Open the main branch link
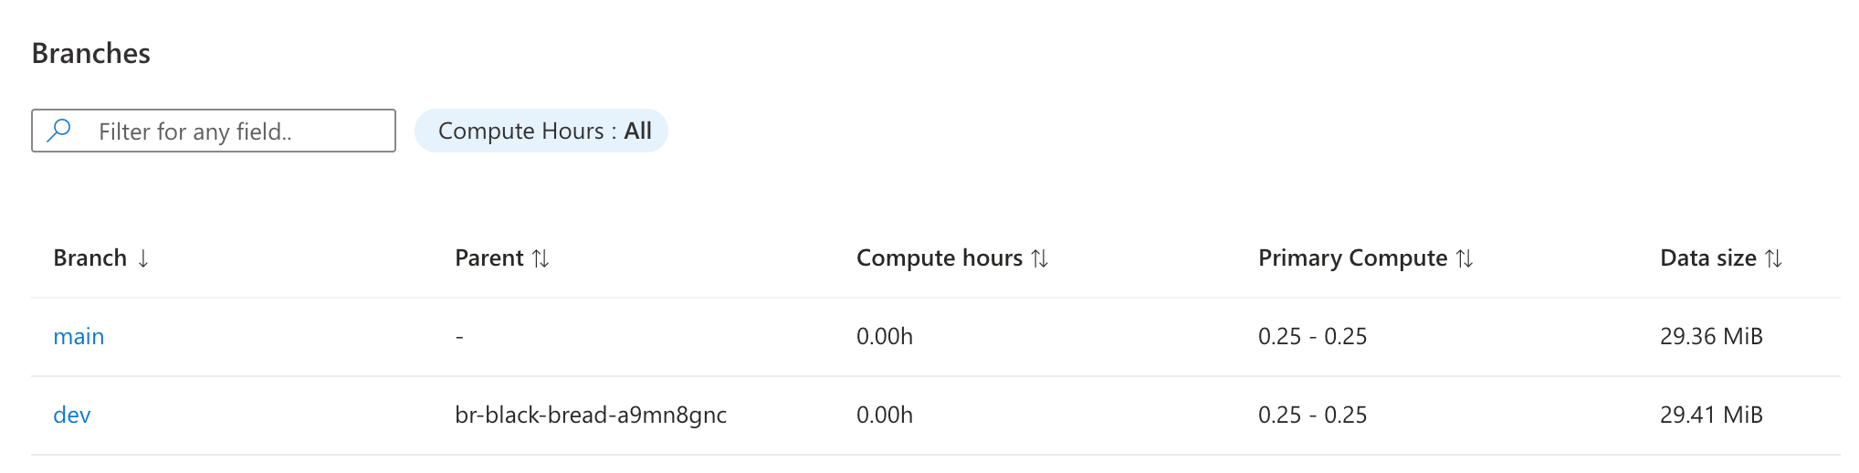The width and height of the screenshot is (1859, 473). tap(79, 337)
